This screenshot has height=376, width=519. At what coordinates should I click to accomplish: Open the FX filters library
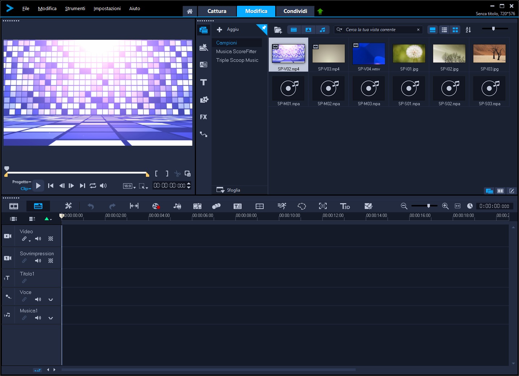204,117
